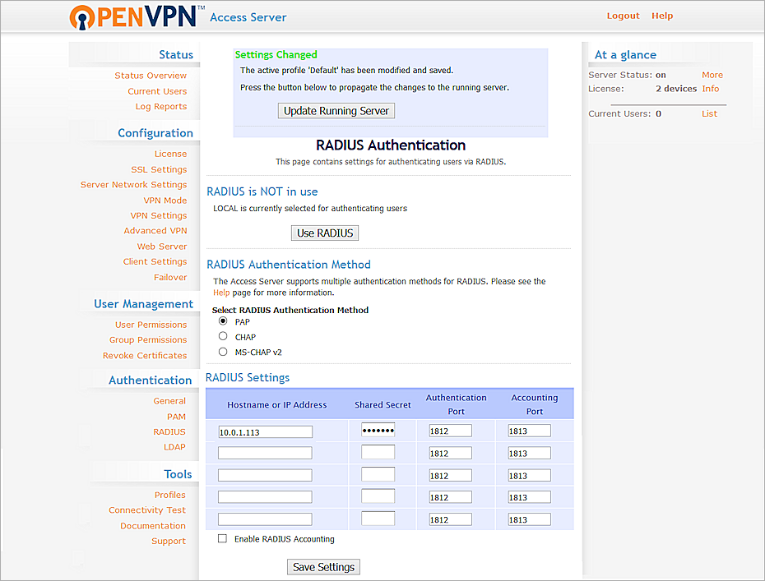Choose MS-CHAP v2 authentication method
Image resolution: width=765 pixels, height=581 pixels.
[x=223, y=351]
